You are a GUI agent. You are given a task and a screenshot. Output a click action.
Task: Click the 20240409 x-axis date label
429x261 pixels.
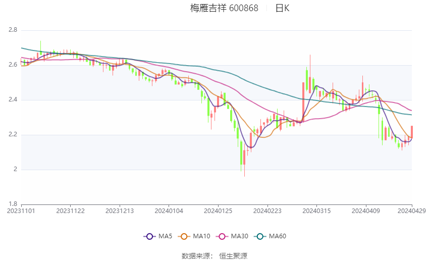pos(366,211)
